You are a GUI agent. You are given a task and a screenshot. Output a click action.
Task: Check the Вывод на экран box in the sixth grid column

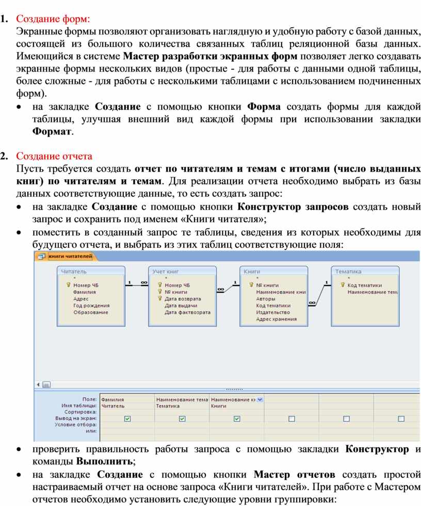tap(401, 418)
